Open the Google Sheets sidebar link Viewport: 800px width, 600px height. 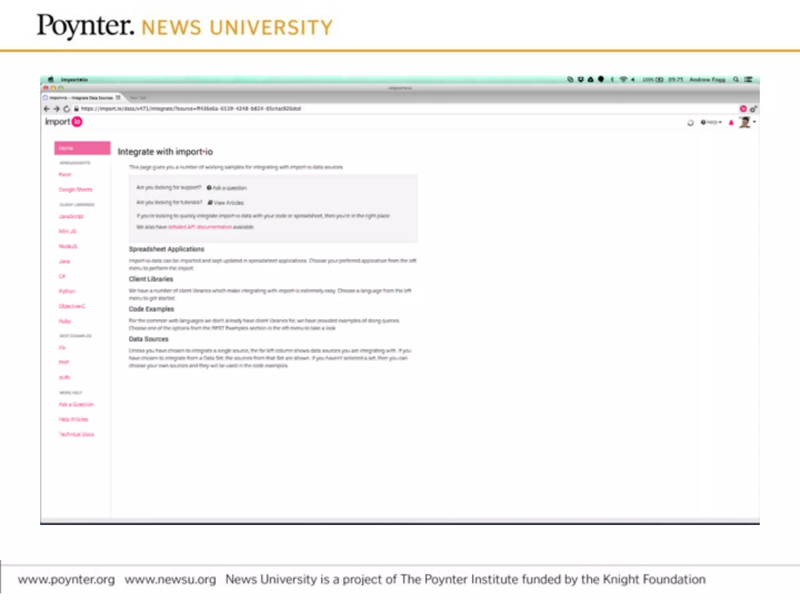point(75,189)
